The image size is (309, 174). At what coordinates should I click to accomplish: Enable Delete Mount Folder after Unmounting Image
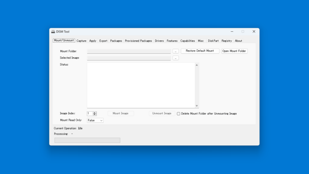click(179, 114)
